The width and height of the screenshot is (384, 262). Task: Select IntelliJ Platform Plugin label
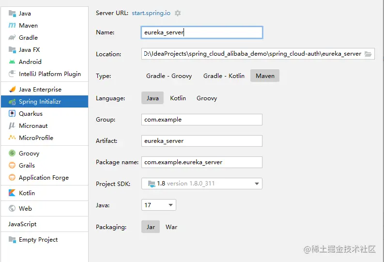pyautogui.click(x=50, y=74)
